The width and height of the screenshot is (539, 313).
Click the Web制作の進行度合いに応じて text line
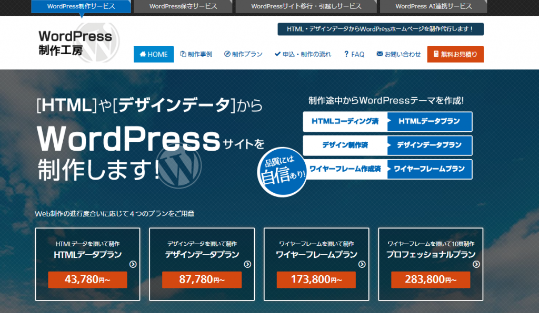click(x=114, y=214)
